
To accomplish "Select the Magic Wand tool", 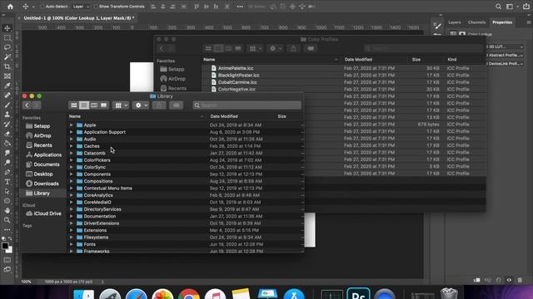I will point(7,57).
